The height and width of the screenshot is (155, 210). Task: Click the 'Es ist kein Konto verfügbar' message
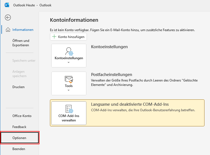[123, 30]
